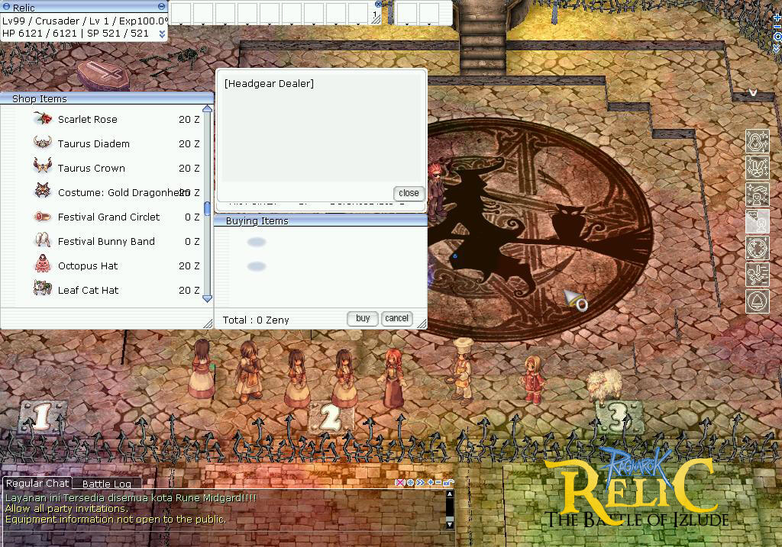Click the blonde girl in red outfit
The height and width of the screenshot is (547, 782).
(x=533, y=379)
